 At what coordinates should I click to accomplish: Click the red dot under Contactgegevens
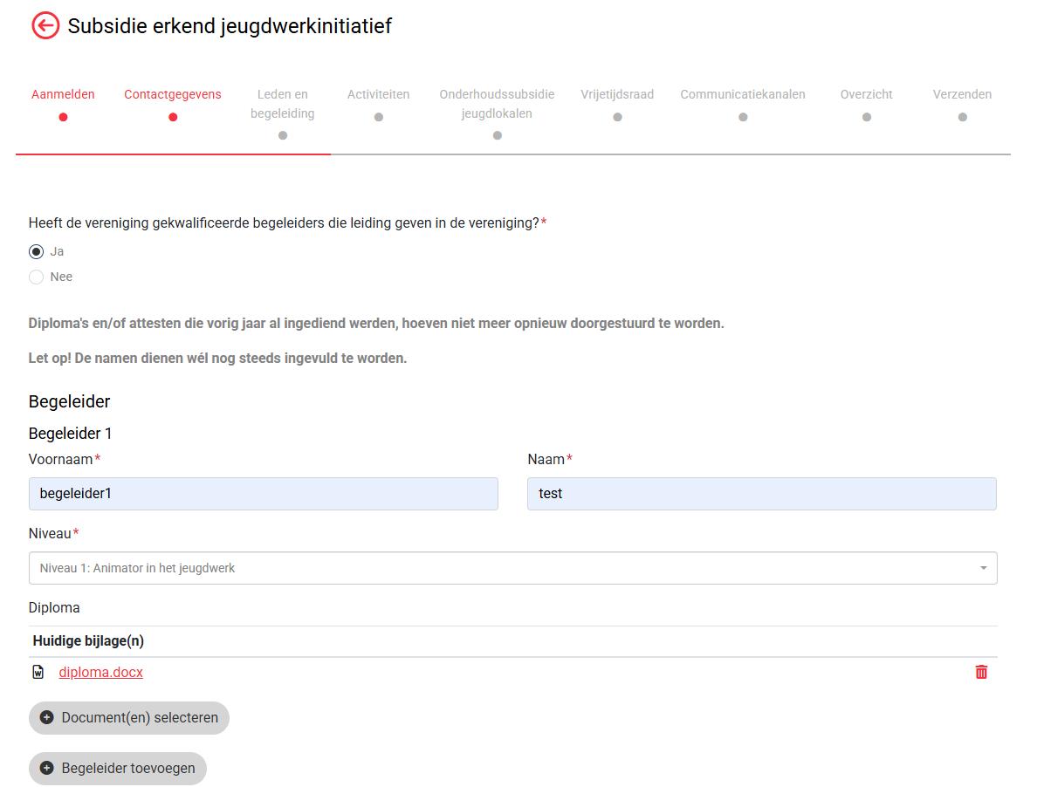pyautogui.click(x=173, y=117)
